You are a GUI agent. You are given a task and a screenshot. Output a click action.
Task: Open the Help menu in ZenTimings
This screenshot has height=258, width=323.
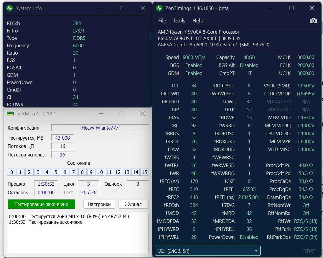[x=198, y=21]
